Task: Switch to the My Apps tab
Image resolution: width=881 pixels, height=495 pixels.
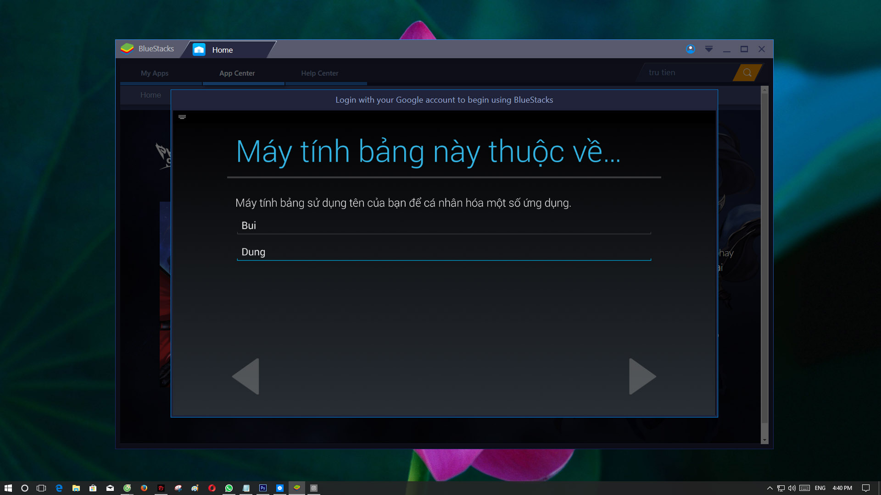Action: point(155,73)
